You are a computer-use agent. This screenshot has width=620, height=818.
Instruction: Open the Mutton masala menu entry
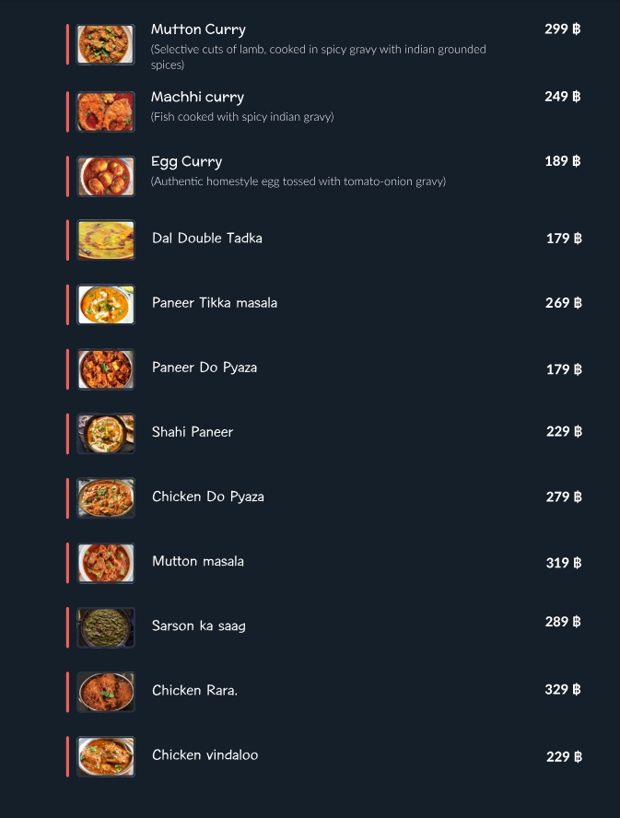pos(198,561)
